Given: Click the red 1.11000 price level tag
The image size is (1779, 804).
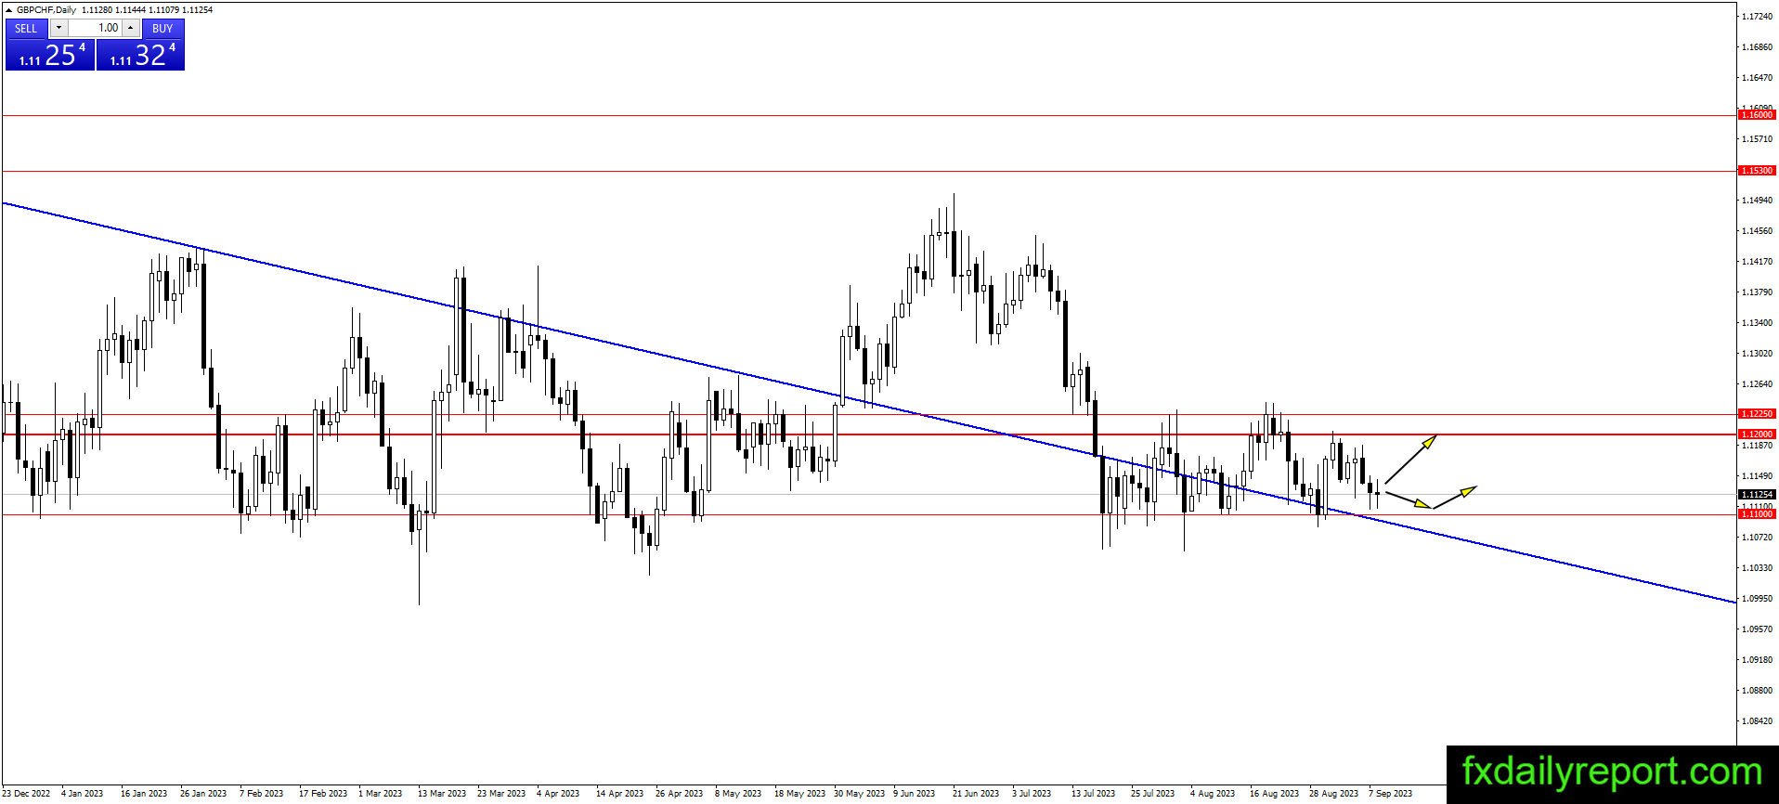Looking at the screenshot, I should click(1757, 514).
